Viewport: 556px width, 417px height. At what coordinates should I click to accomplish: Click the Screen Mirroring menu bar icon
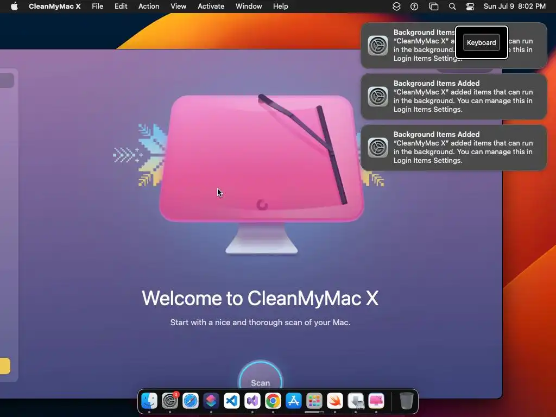pyautogui.click(x=433, y=7)
